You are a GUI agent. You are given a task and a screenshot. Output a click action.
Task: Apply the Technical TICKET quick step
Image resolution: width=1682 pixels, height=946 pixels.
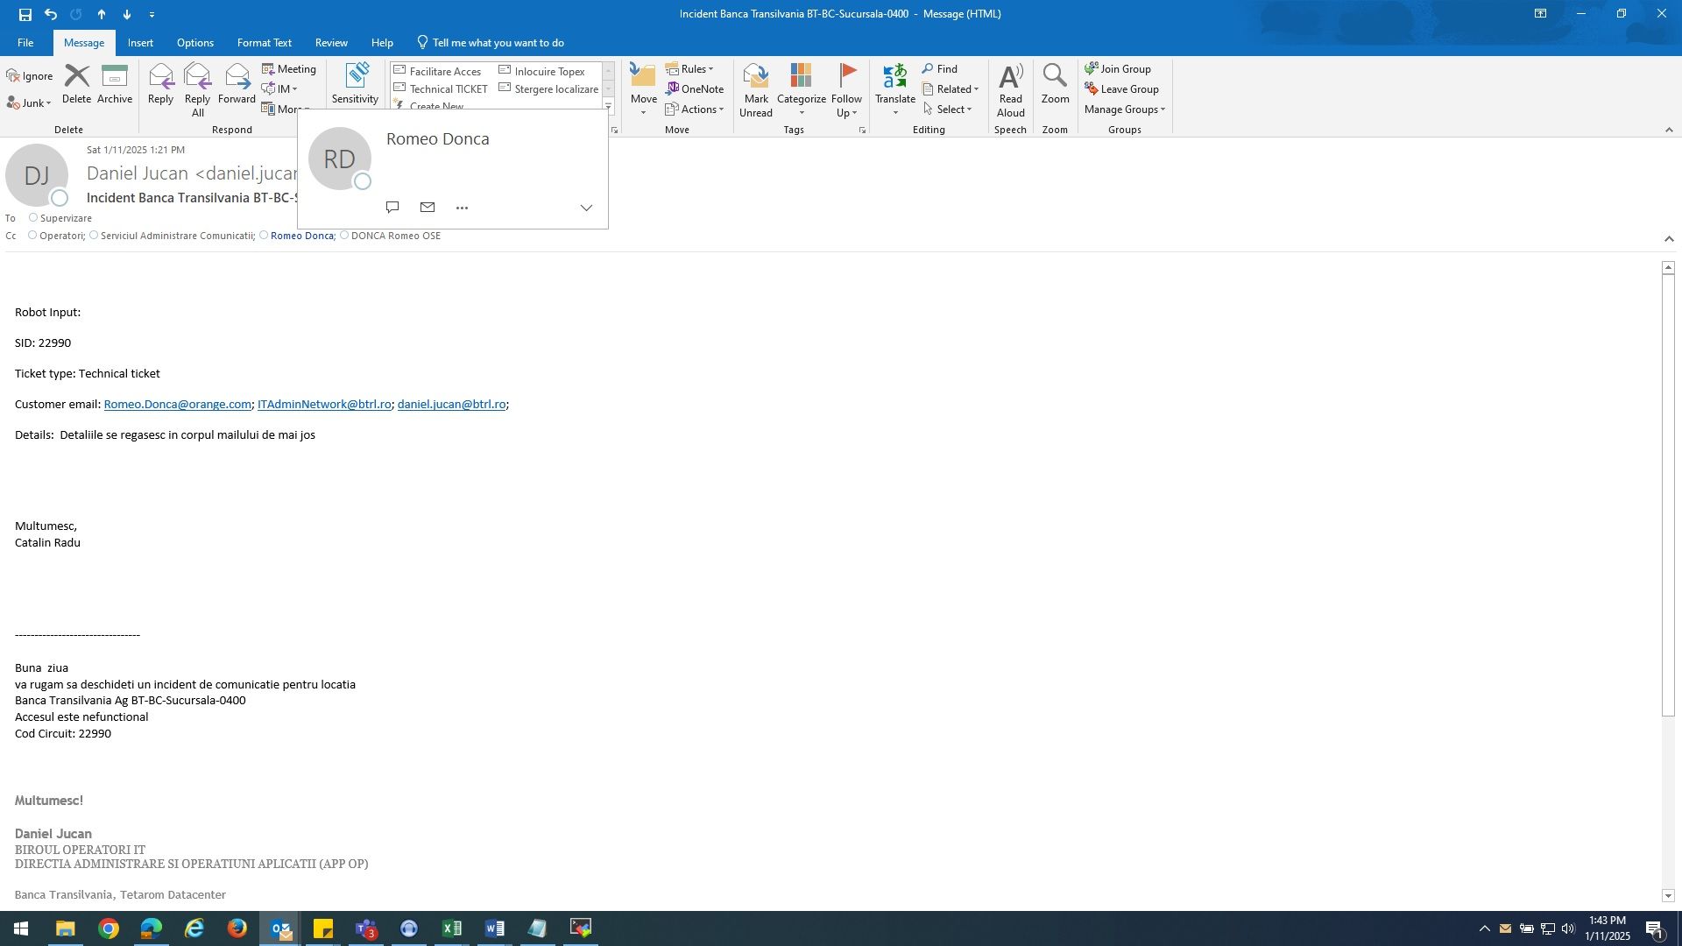pos(442,88)
